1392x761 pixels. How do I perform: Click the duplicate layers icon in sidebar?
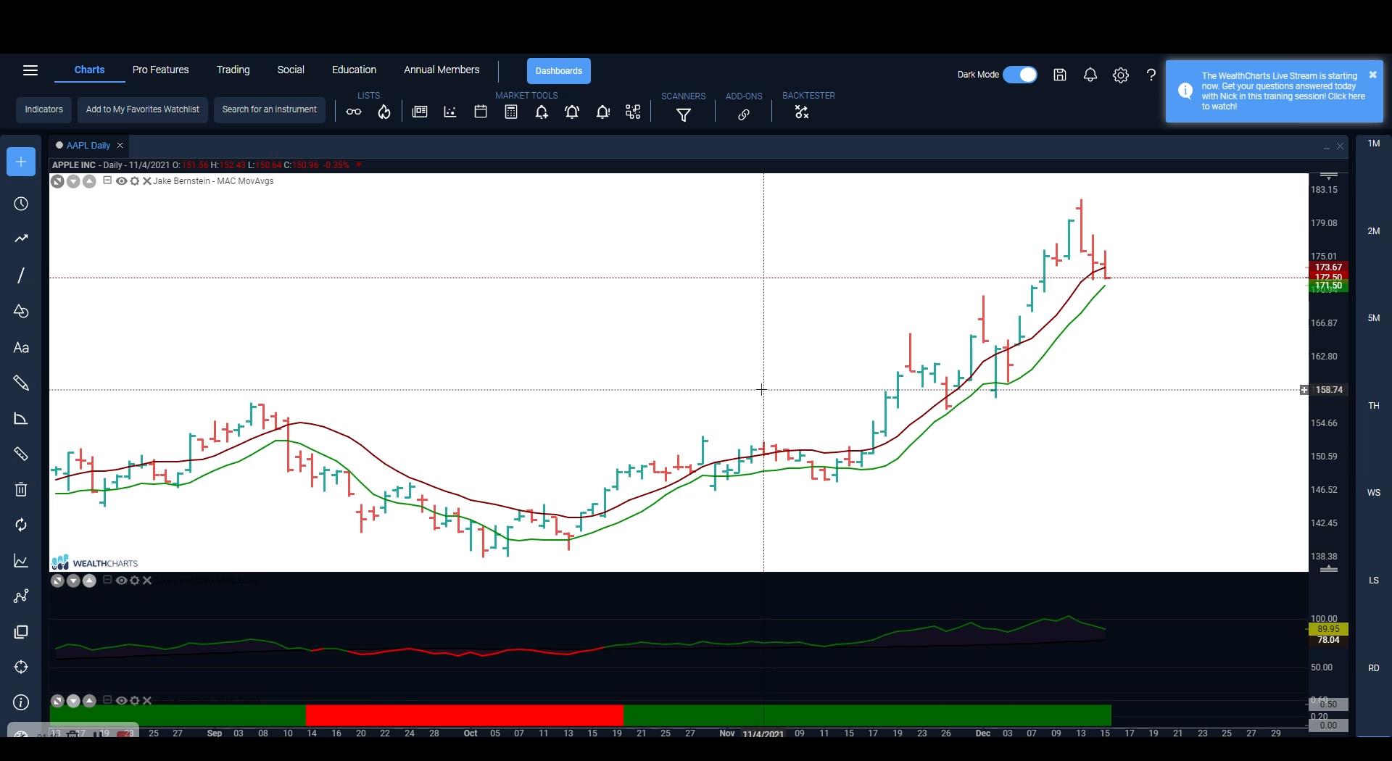[21, 632]
